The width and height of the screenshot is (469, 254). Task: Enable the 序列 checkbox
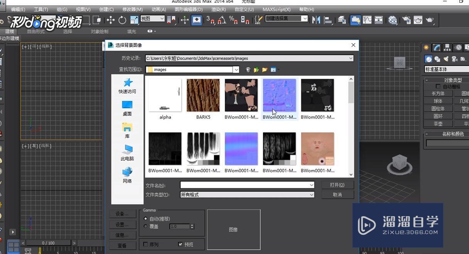point(145,244)
